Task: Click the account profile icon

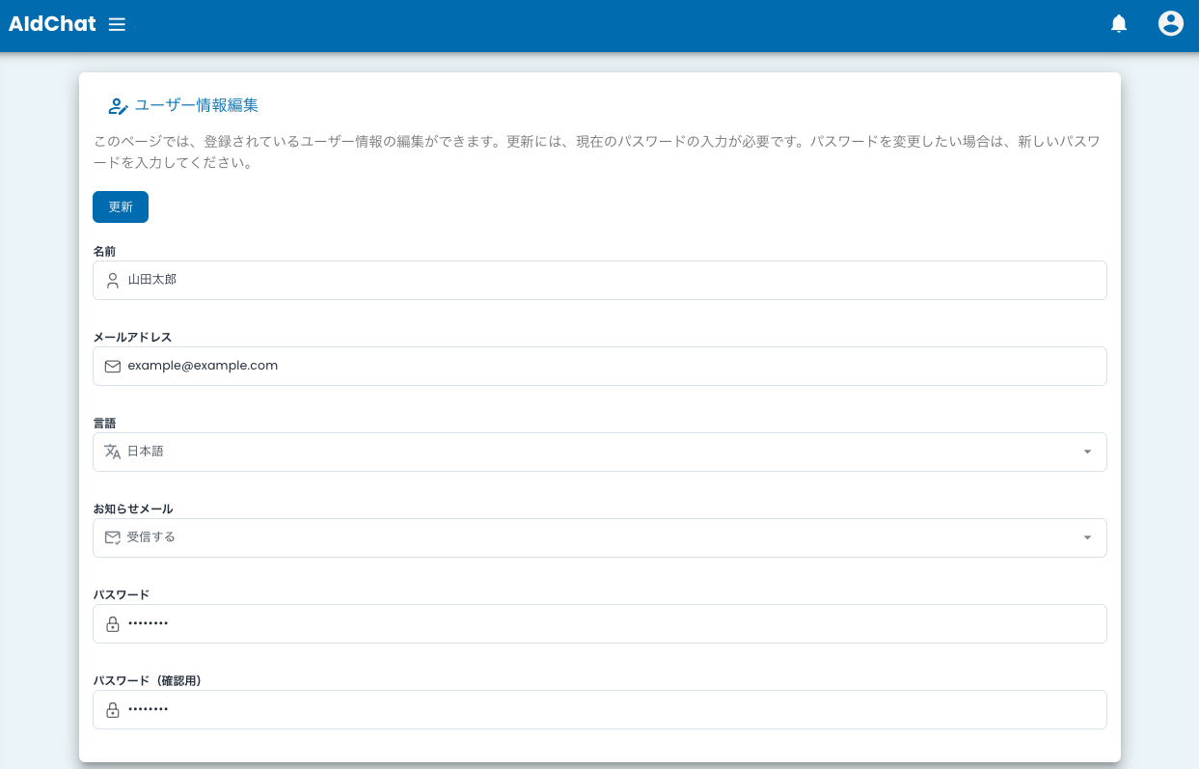Action: tap(1170, 23)
